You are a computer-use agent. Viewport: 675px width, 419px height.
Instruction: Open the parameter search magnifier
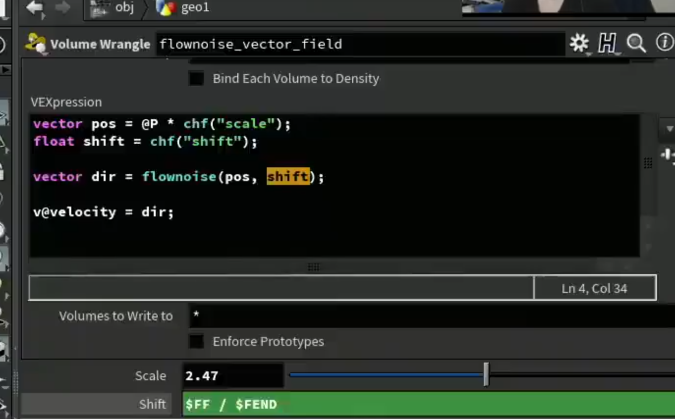[636, 44]
